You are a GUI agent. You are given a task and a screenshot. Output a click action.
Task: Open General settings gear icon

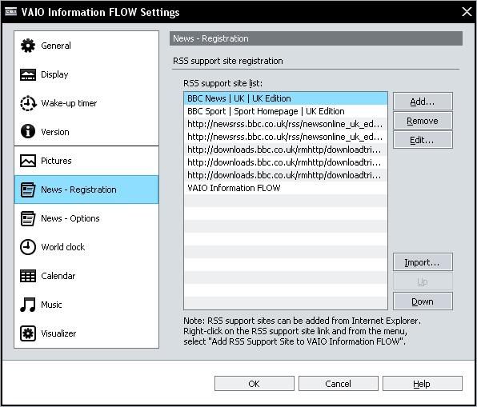tap(28, 46)
